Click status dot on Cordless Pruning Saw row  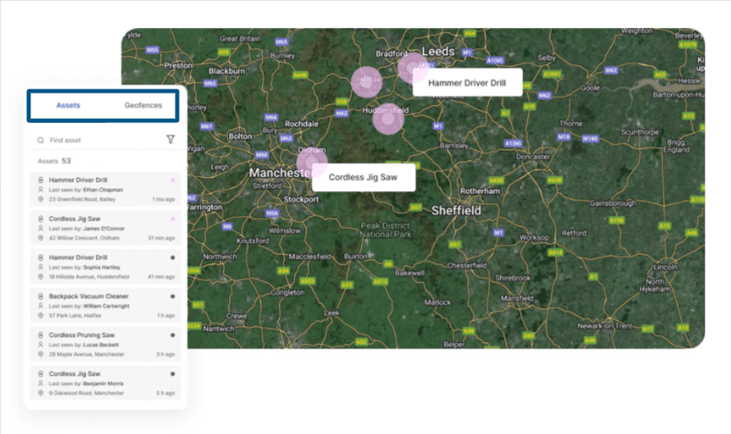172,335
